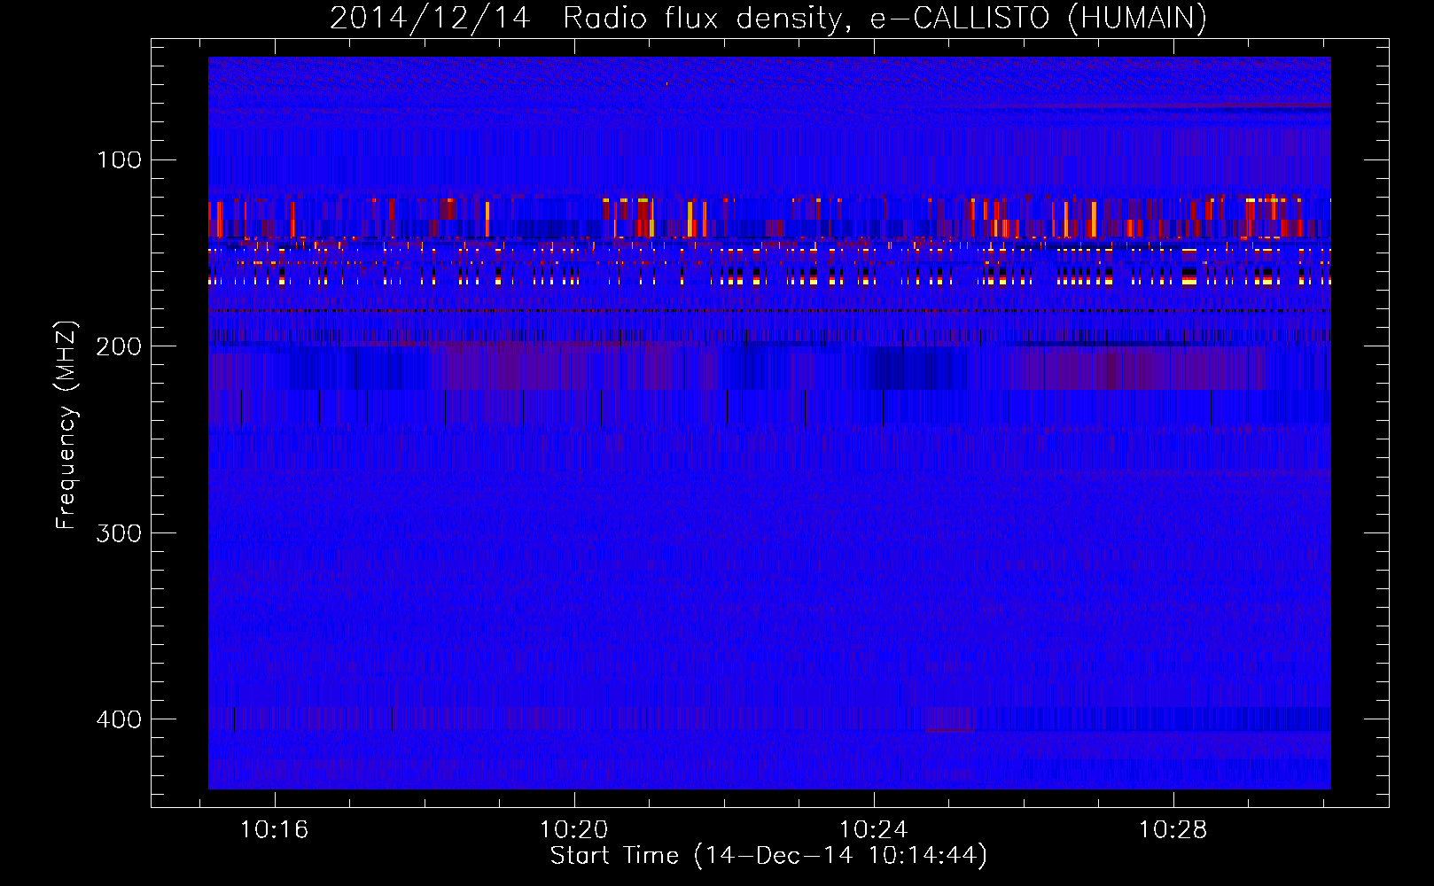
Task: Click the 400 frequency tick label
Action: pyautogui.click(x=120, y=719)
